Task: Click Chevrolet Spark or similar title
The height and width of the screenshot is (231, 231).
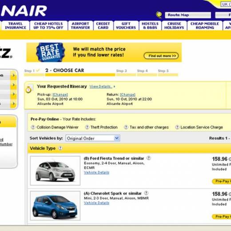Action: point(113,193)
